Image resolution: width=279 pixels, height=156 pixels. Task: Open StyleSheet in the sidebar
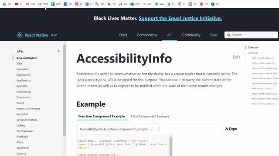pyautogui.click(x=23, y=148)
